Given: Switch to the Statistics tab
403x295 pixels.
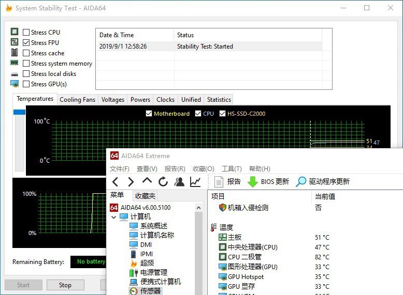Looking at the screenshot, I should (x=219, y=100).
